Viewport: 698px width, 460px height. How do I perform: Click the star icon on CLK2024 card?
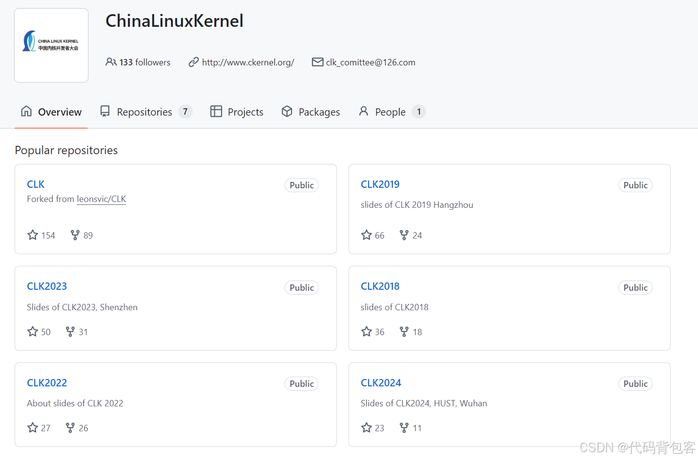click(x=367, y=428)
